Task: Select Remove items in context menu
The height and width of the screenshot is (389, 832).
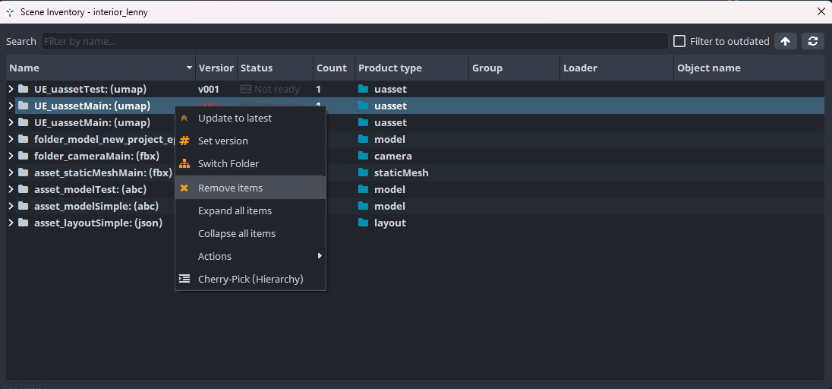Action: [x=251, y=188]
